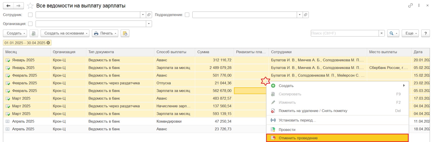
Task: Enable the Подразделение filter checkbox
Action: 187,15
